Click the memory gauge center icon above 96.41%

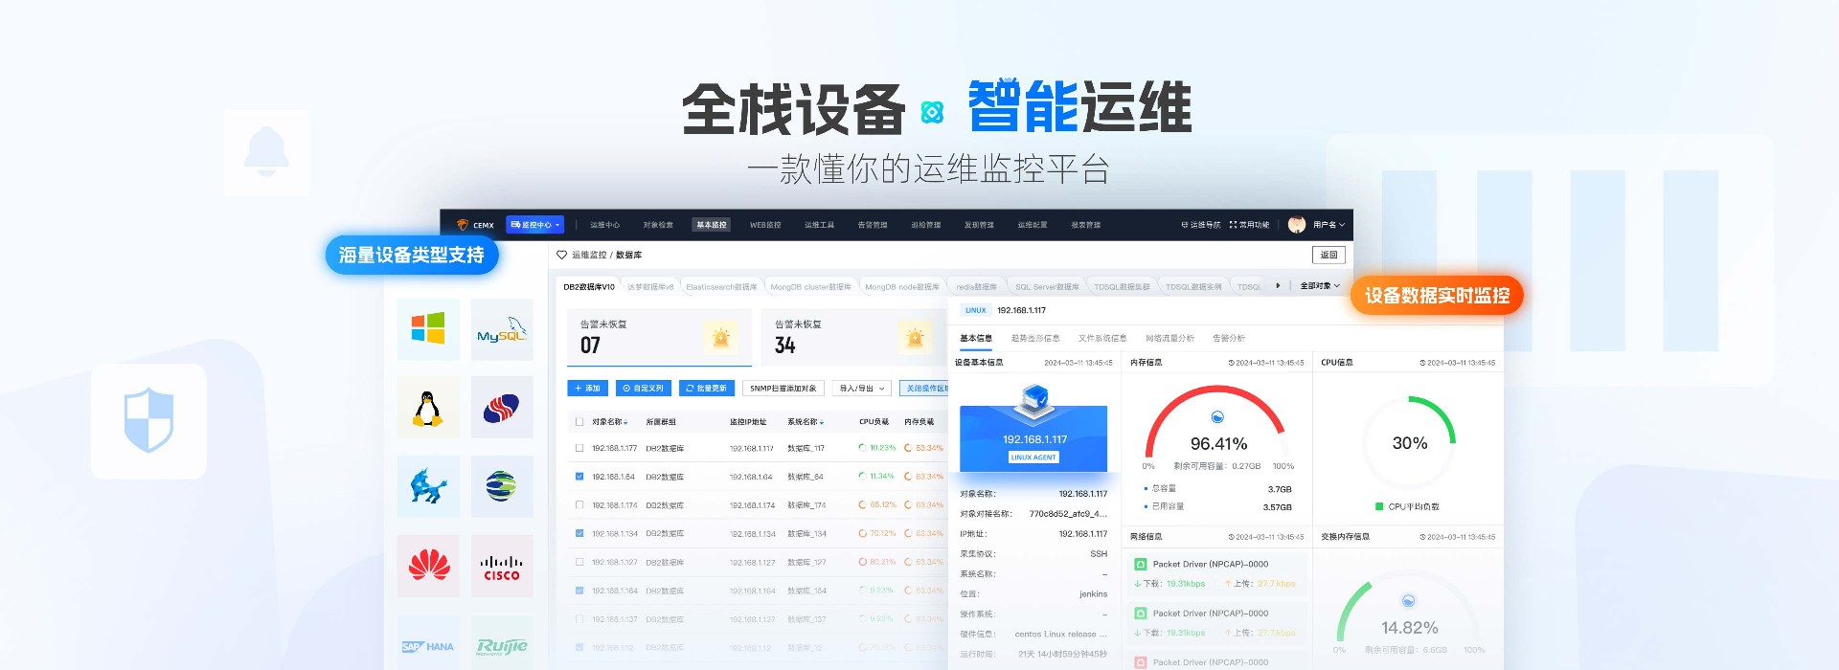1217,417
